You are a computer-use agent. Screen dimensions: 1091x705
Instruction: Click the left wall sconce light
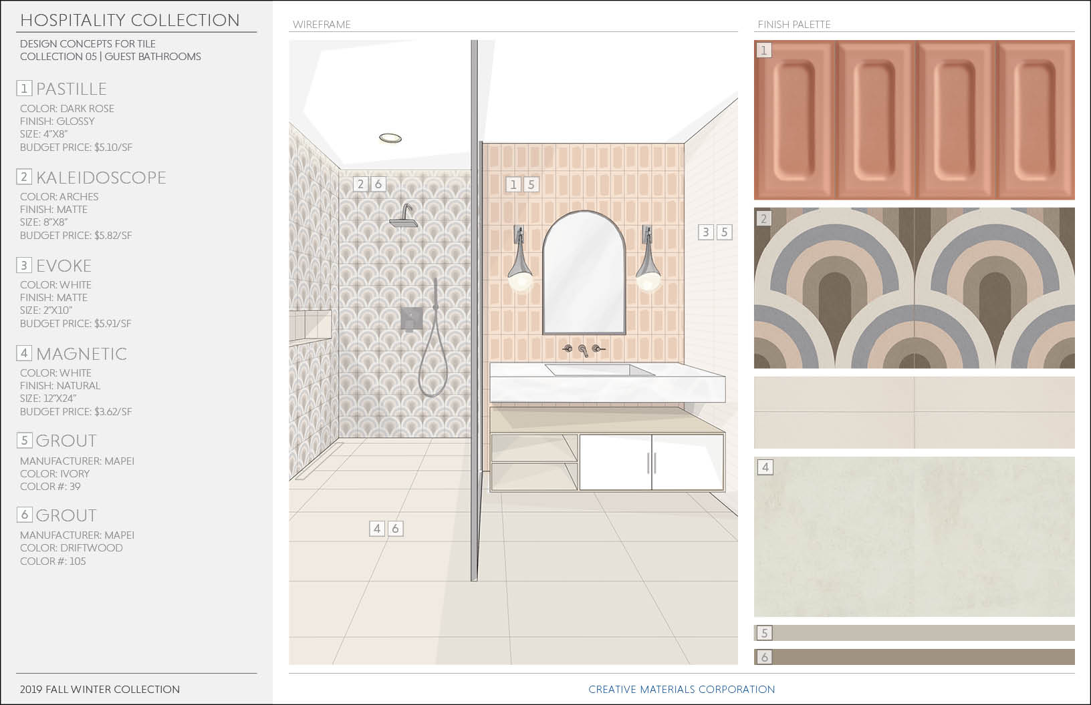coord(519,260)
